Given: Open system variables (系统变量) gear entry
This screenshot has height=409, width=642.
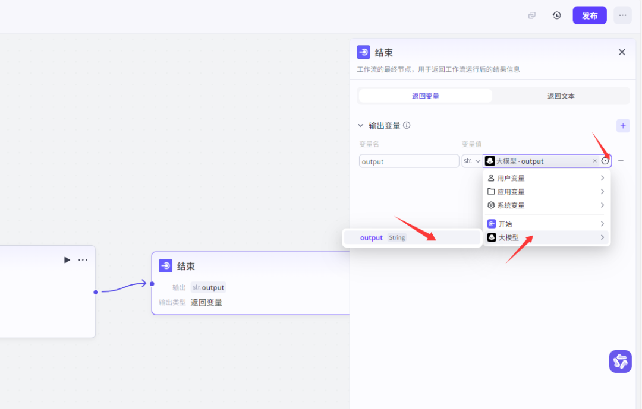Looking at the screenshot, I should [491, 205].
